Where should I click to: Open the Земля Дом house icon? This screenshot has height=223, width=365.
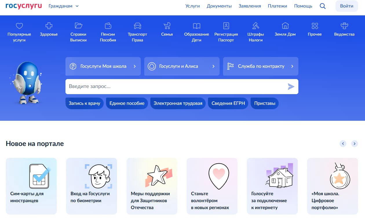tap(285, 26)
